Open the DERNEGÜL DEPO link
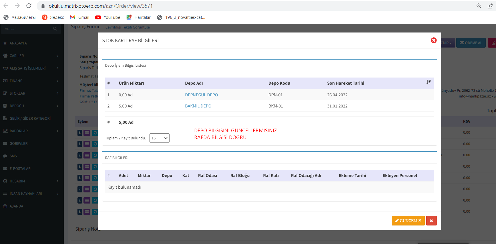 click(201, 95)
